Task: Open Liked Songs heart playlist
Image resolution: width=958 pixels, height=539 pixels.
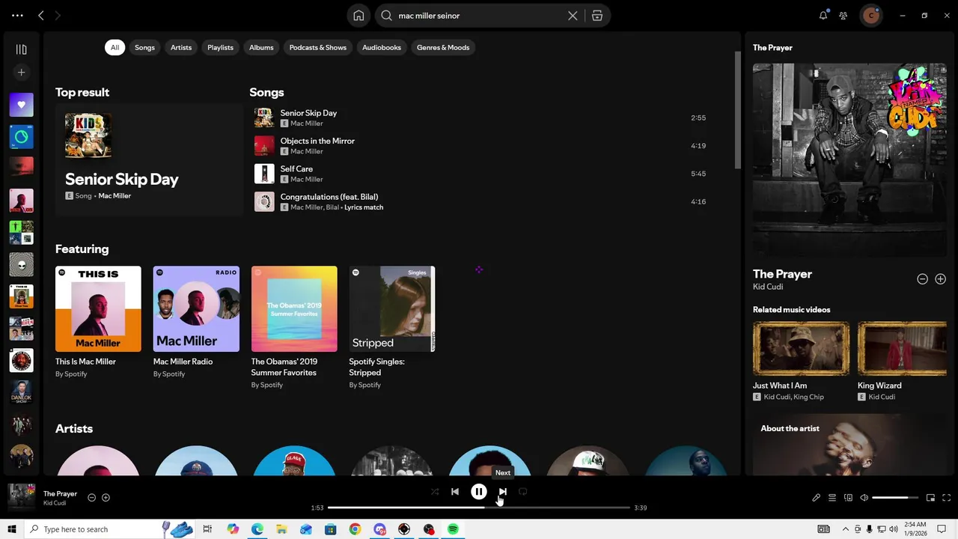Action: click(x=21, y=105)
